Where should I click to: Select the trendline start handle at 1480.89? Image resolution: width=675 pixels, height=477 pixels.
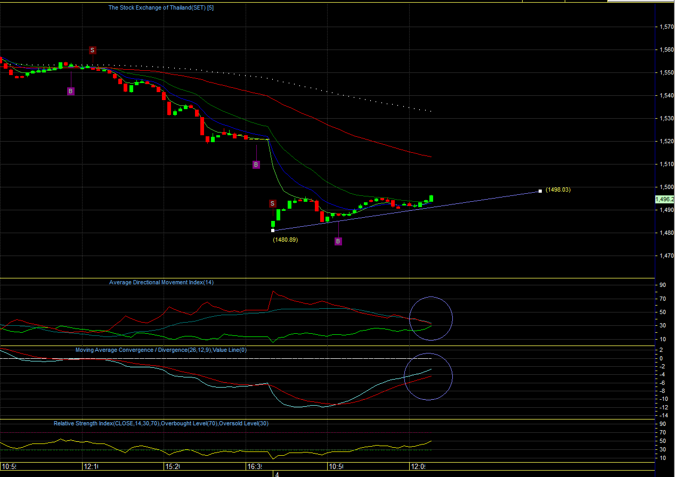(273, 231)
